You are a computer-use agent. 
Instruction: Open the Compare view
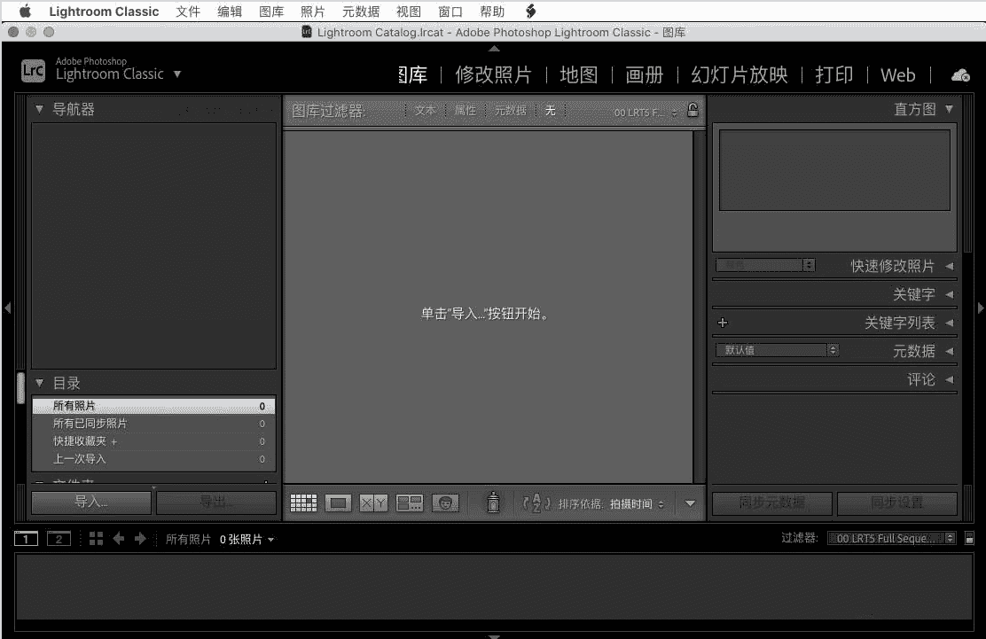(x=372, y=503)
